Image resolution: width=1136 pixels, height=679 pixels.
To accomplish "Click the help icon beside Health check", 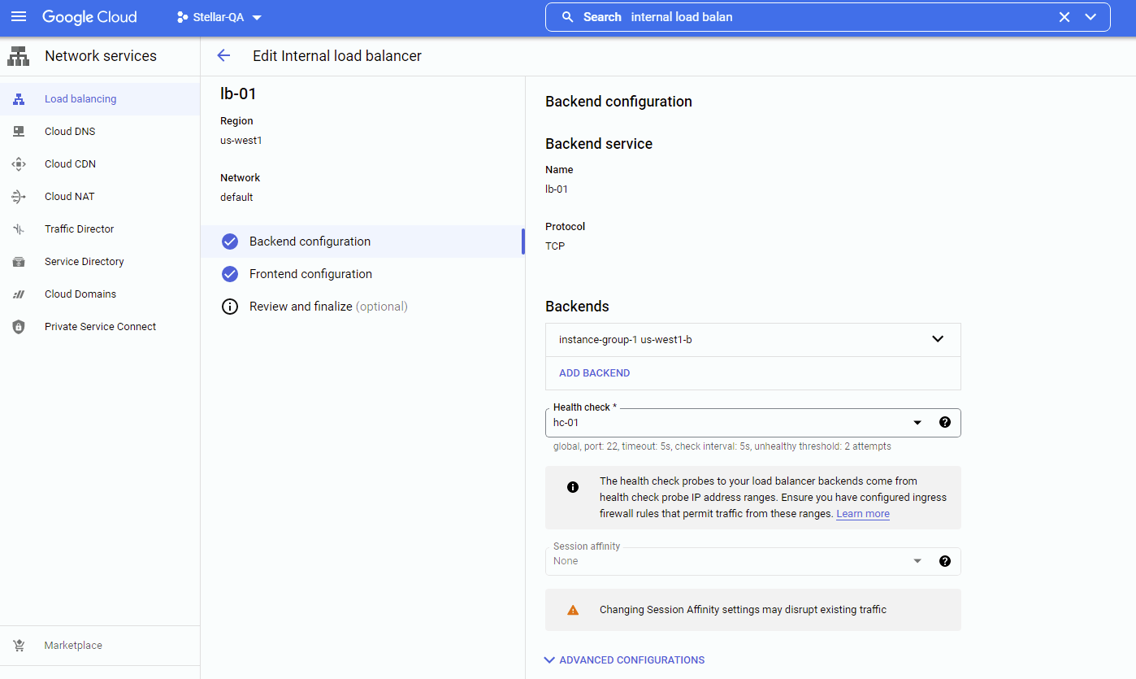I will [x=944, y=422].
